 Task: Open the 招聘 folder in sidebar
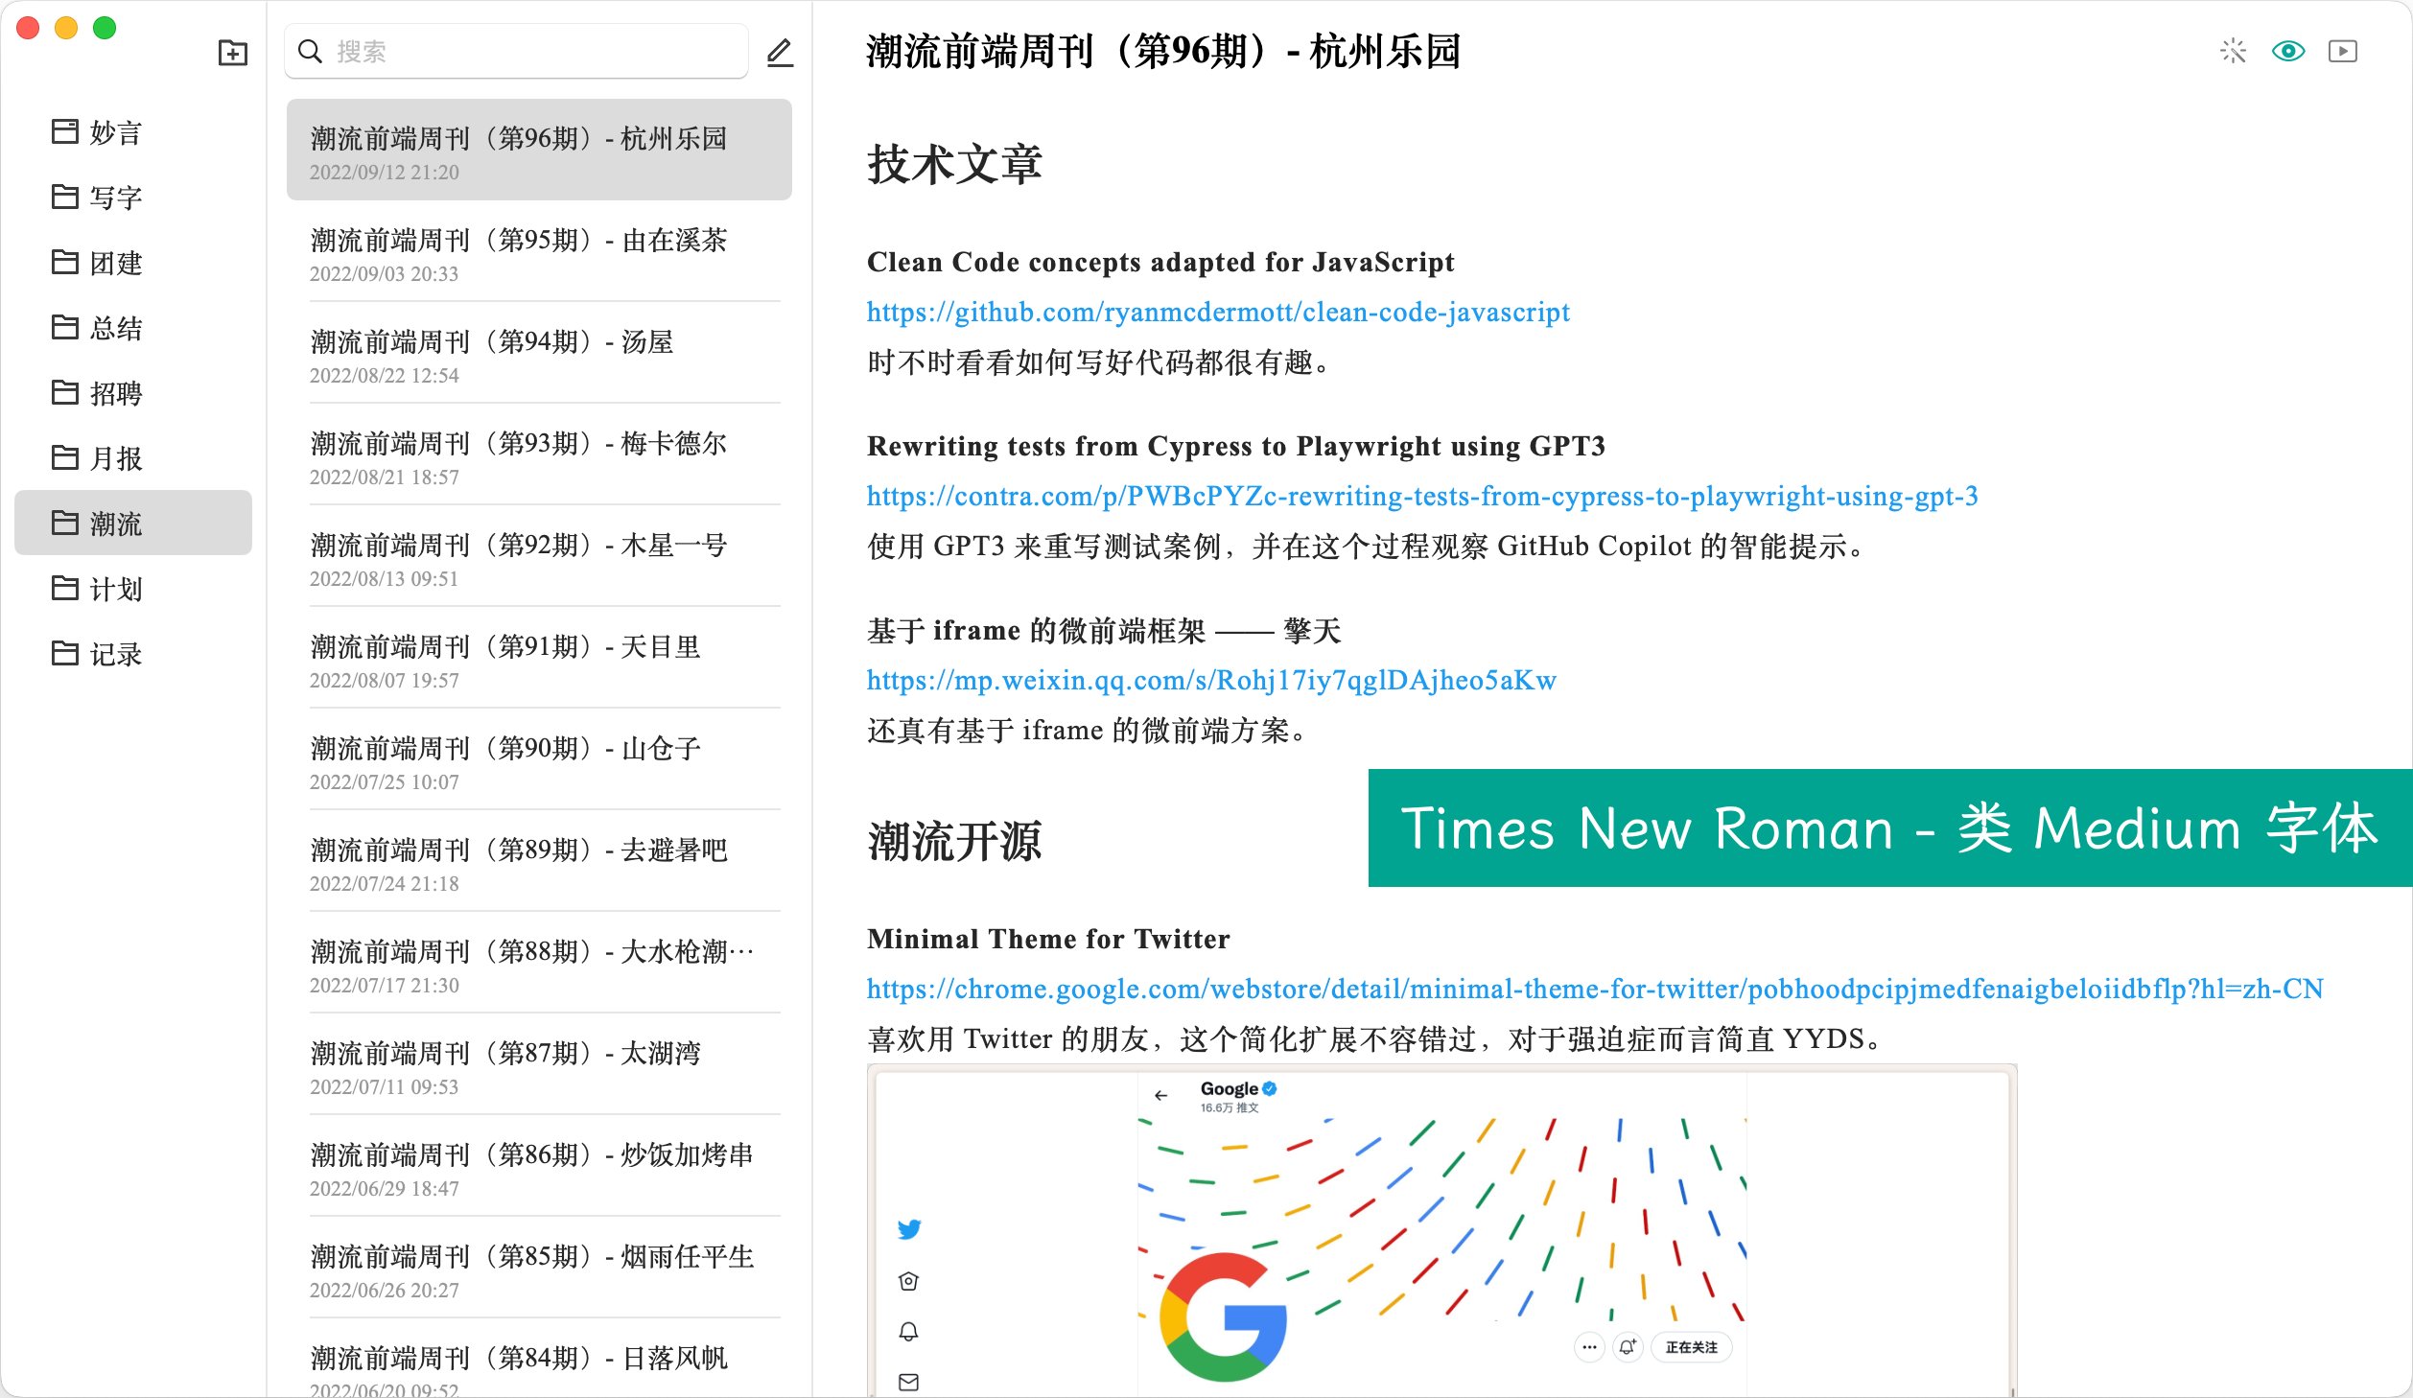point(115,393)
